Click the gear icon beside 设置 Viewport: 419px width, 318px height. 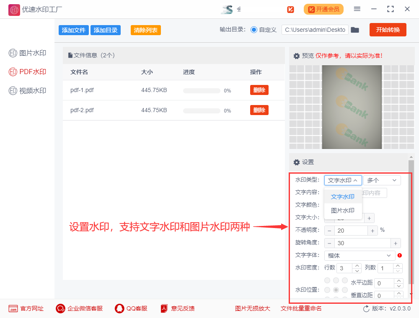click(x=297, y=162)
